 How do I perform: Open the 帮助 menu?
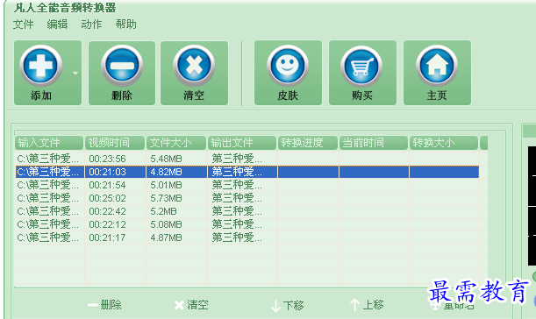pos(125,25)
